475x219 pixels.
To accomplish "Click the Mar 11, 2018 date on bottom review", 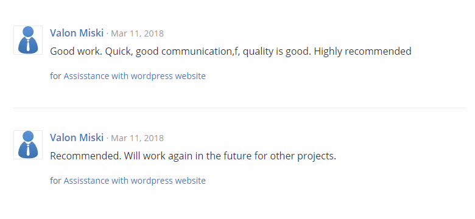I will pyautogui.click(x=137, y=138).
